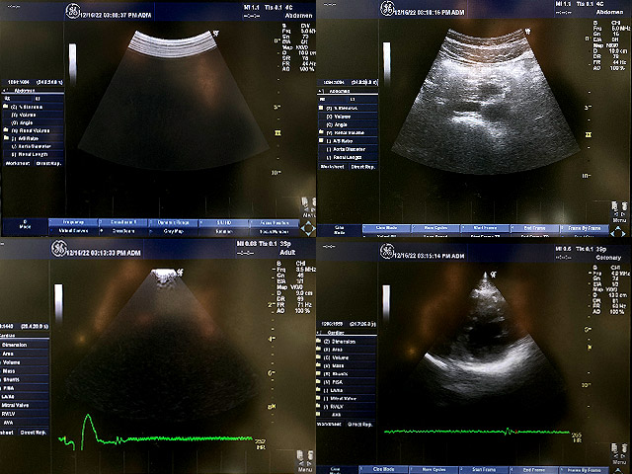Click trackball icons above Menu in top-right screen
This screenshot has height=474, width=632.
click(619, 207)
